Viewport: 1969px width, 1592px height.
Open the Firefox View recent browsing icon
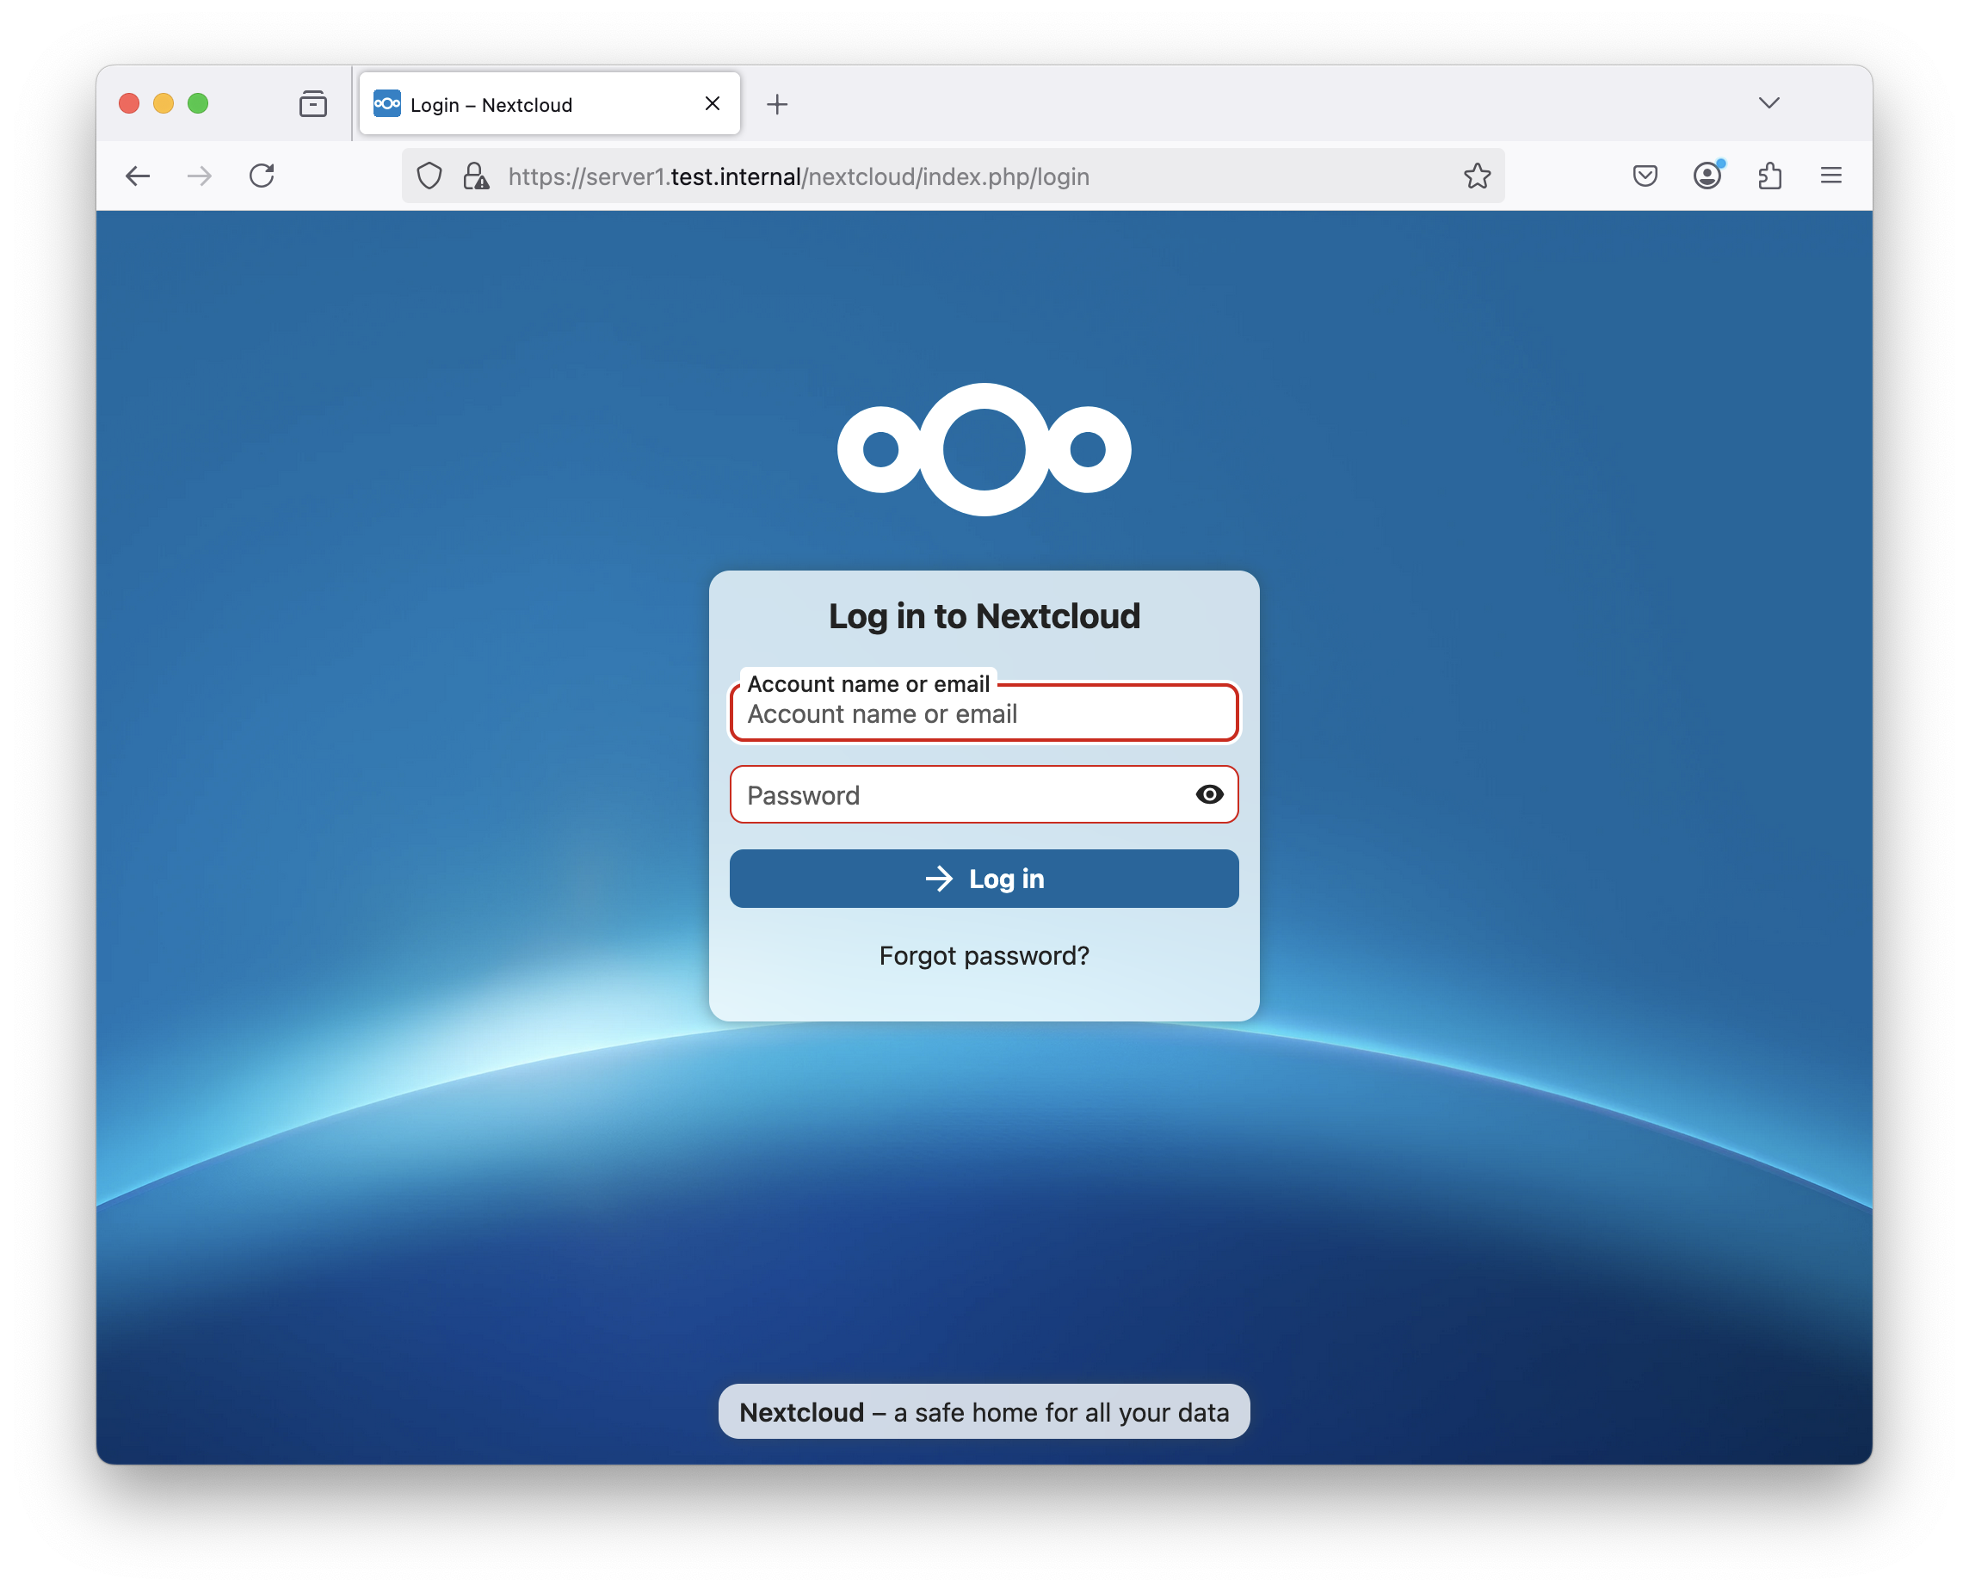click(312, 103)
